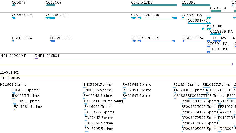Click EST EC15081.5prime
Image resolution: width=236 pixels, height=133 pixels.
[14, 109]
